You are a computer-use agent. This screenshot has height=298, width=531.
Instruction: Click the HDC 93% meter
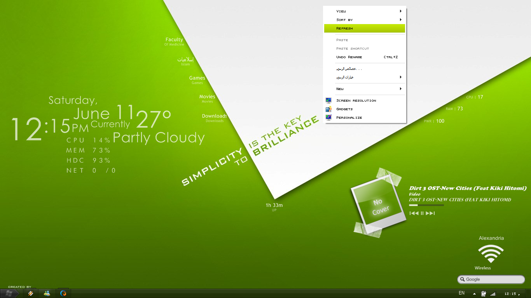89,160
